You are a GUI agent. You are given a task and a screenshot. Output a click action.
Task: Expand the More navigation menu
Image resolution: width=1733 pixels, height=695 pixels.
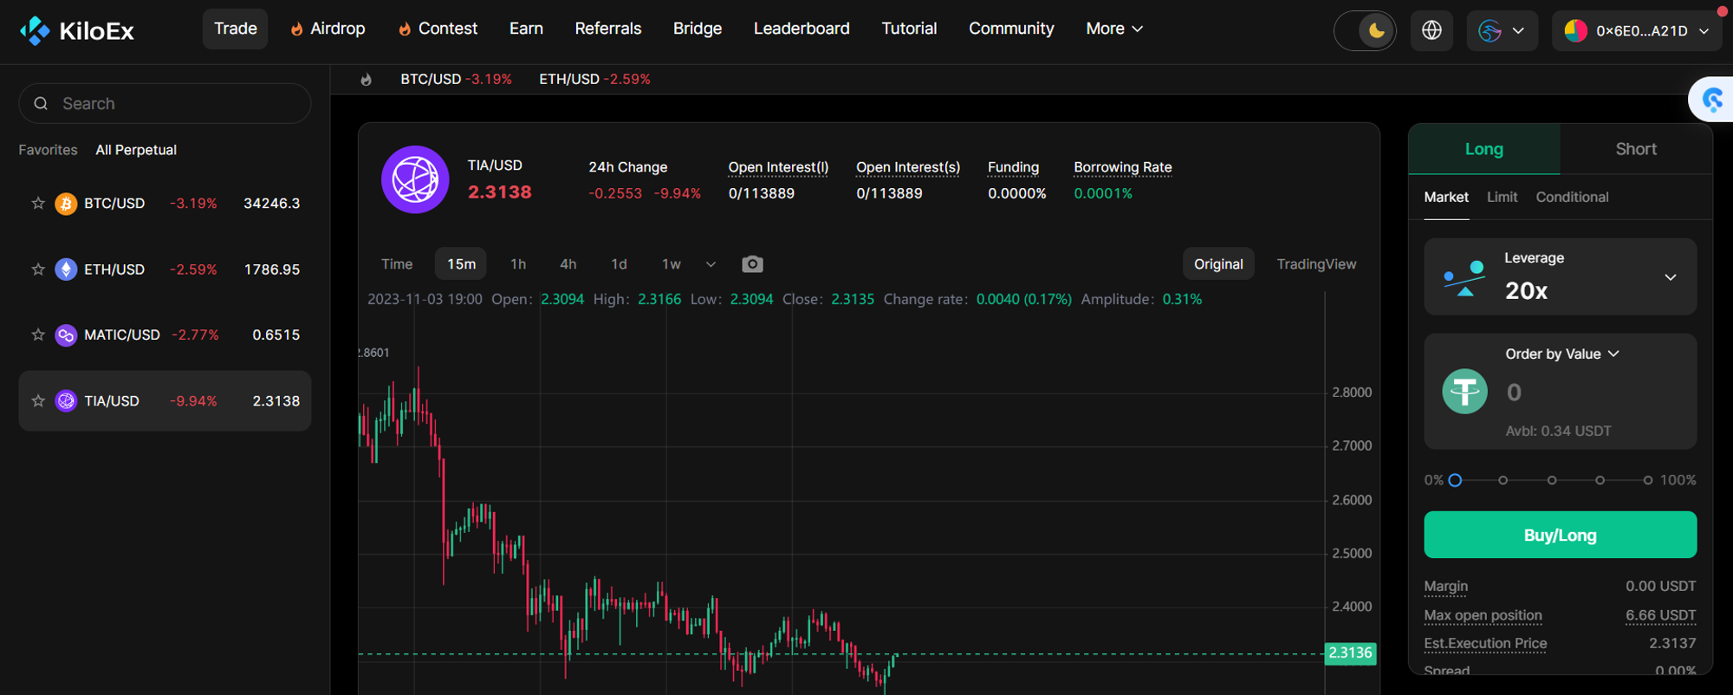point(1113,29)
